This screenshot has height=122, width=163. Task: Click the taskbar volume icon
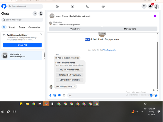[145, 109]
